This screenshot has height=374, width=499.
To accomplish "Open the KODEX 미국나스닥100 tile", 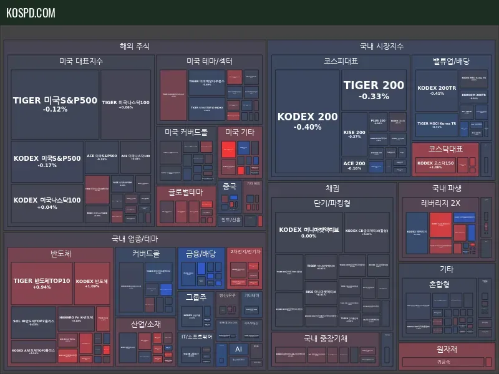I will (x=47, y=204).
